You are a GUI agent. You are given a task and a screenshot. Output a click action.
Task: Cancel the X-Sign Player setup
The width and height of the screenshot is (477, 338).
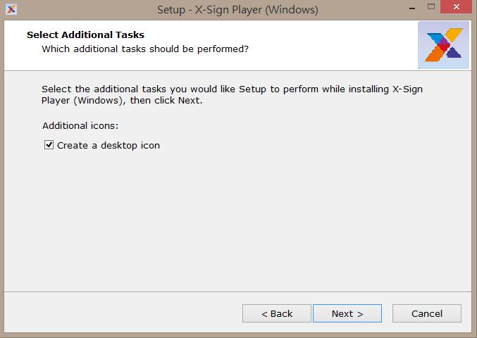pyautogui.click(x=427, y=313)
